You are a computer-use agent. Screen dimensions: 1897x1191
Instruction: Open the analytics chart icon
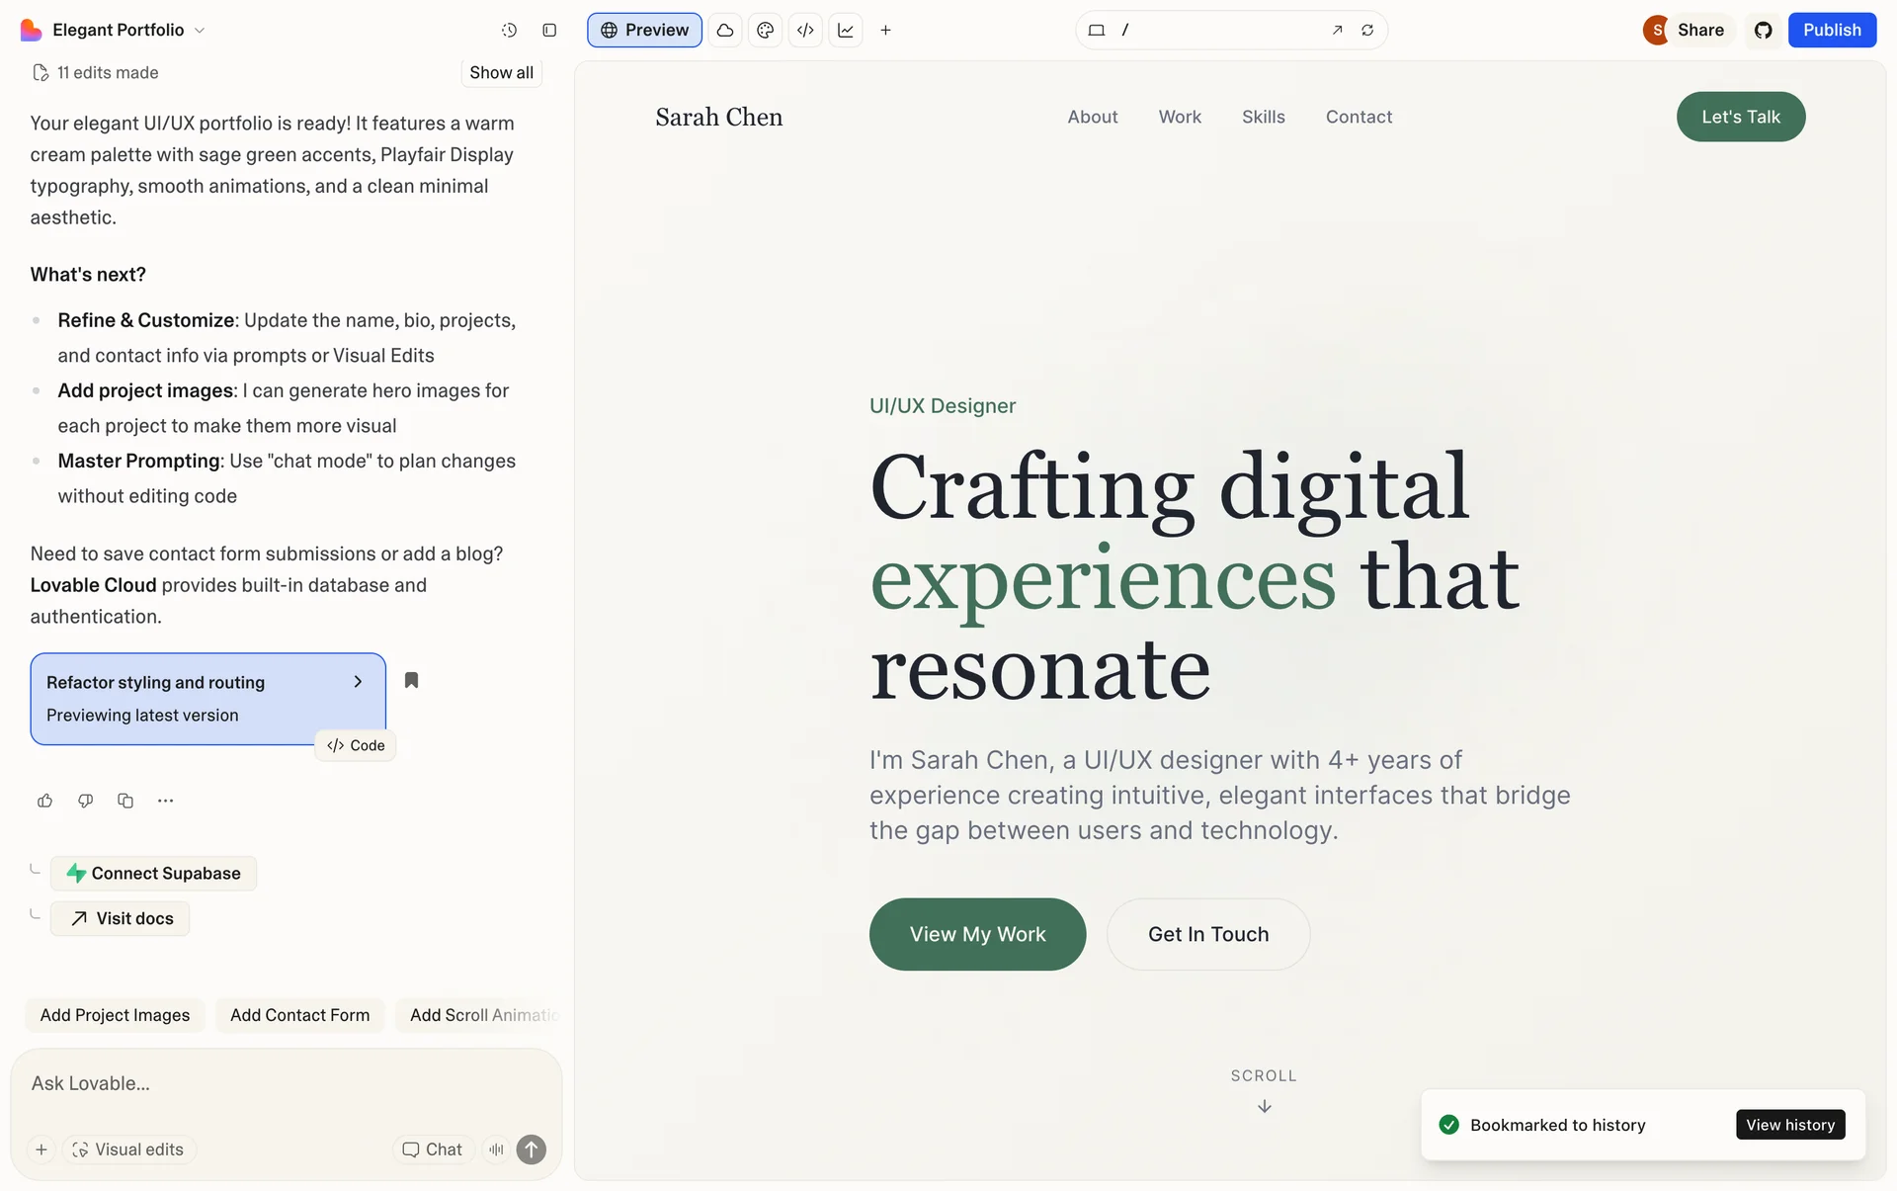[x=846, y=31]
